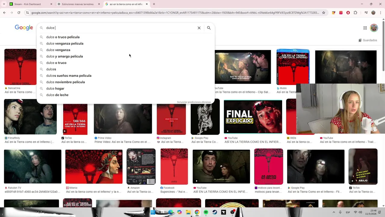Open the OBS icon on the taskbar
This screenshot has width=385, height=217.
pos(233,212)
